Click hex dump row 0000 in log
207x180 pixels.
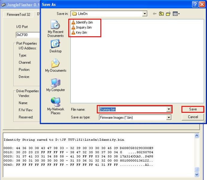pos(78,148)
